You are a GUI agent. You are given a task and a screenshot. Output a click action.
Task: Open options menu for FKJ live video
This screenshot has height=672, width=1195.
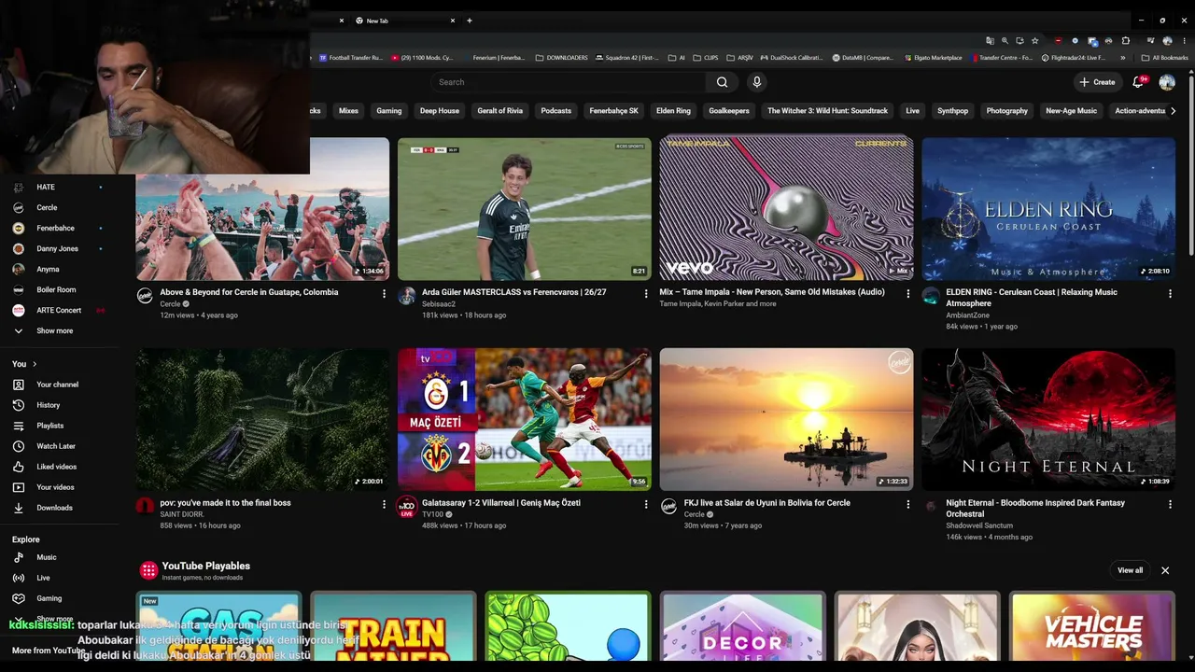(x=907, y=504)
